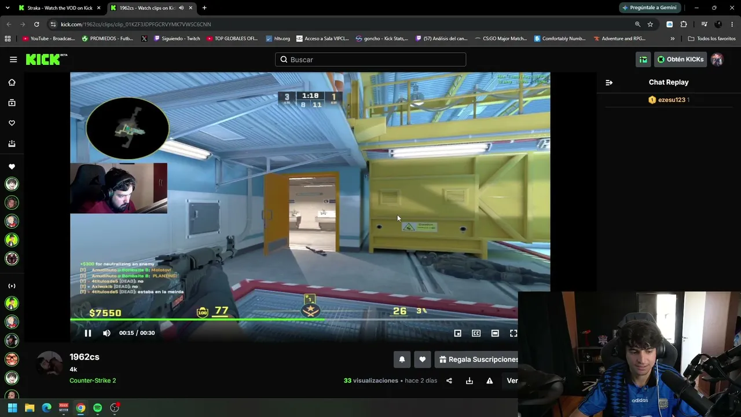This screenshot has width=741, height=417.
Task: Open Spotify from the taskbar
Action: pos(97,408)
